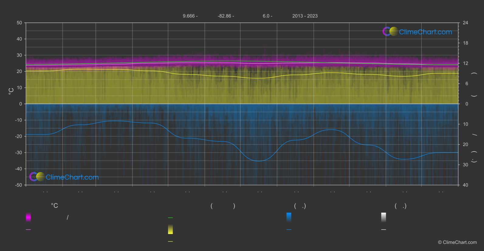Click the pink line legend marker

tap(28, 230)
